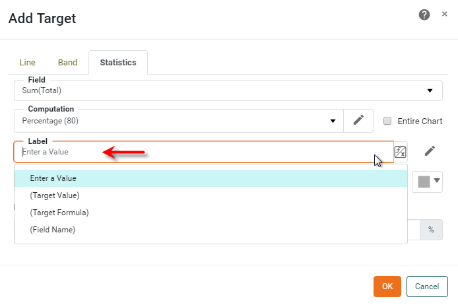458x307 pixels.
Task: Click the Label format pencil icon
Action: coord(430,151)
